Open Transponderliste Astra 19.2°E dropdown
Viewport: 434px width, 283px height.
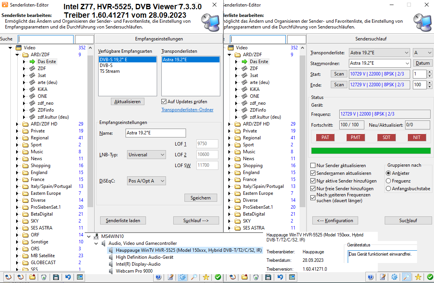(x=379, y=53)
